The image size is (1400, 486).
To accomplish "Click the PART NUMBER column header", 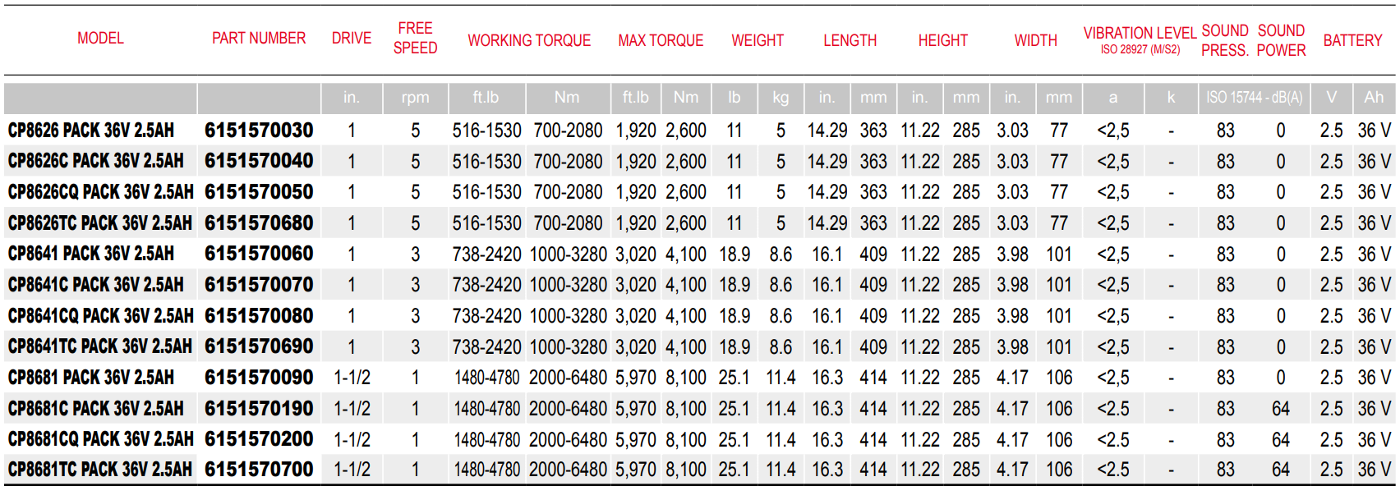I will coord(259,39).
